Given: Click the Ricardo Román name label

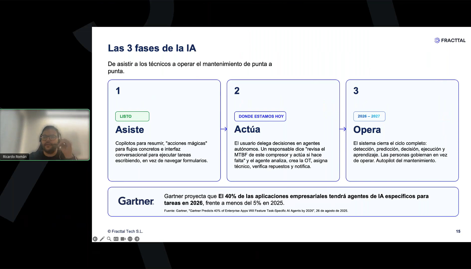Looking at the screenshot, I should 15,157.
